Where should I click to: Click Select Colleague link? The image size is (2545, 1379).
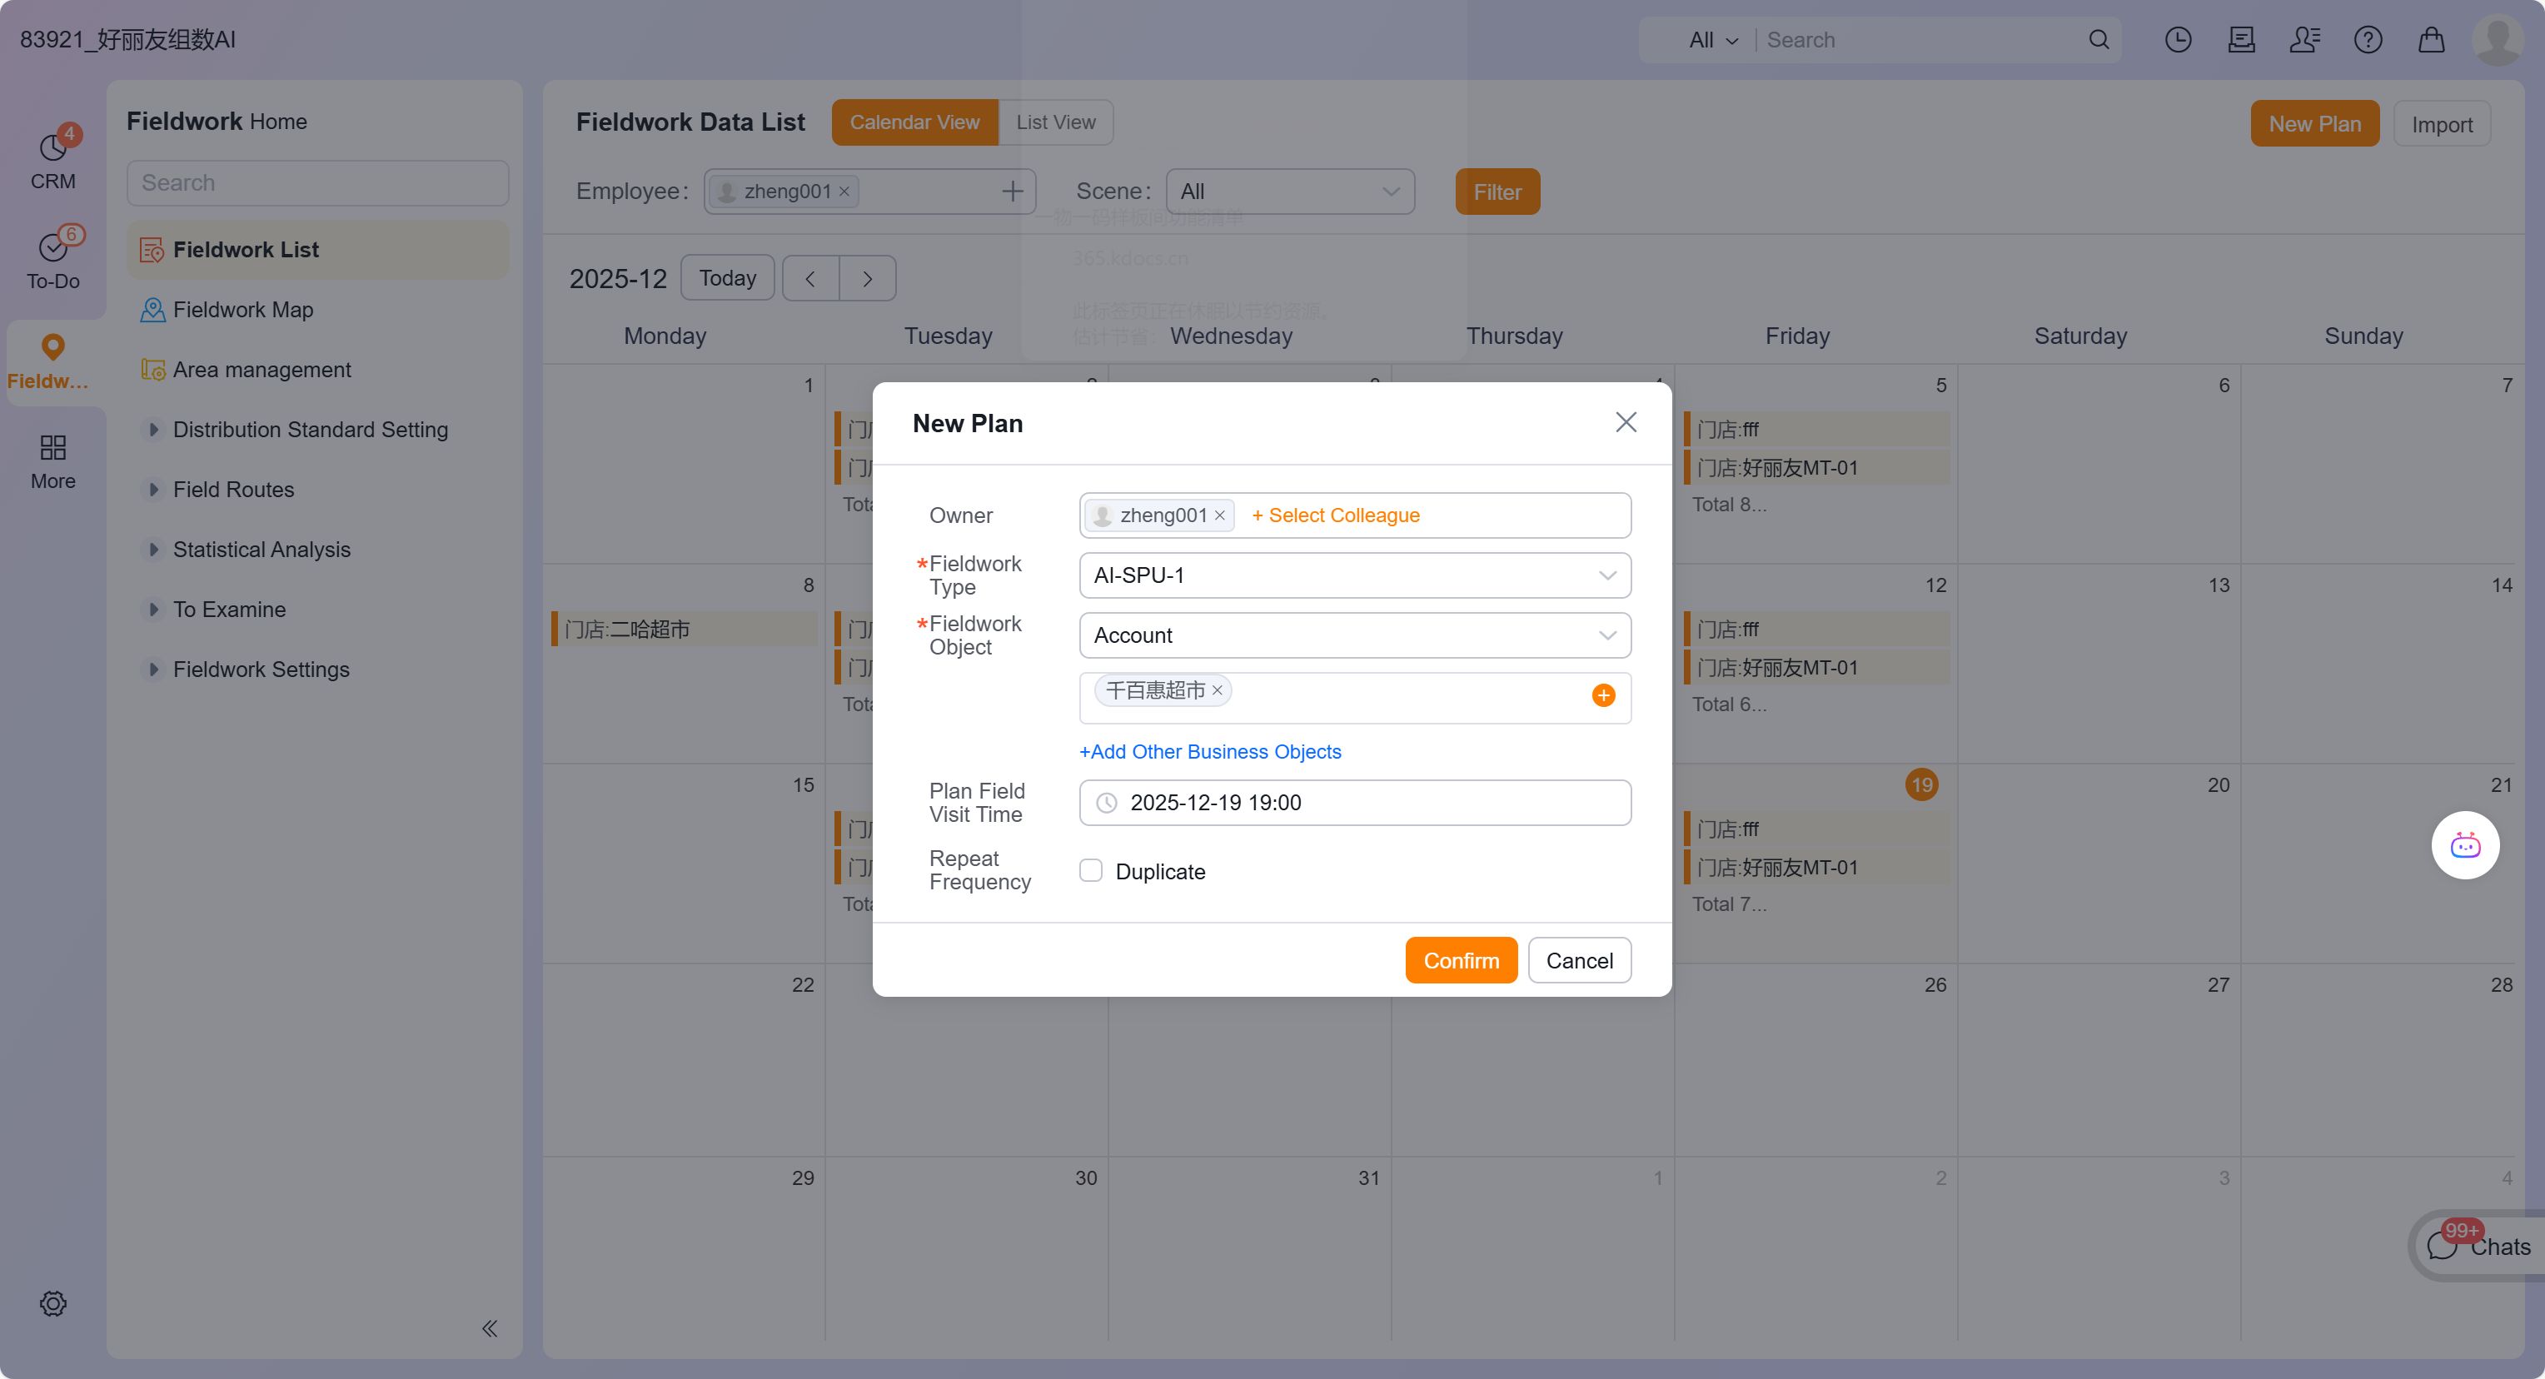1335,515
